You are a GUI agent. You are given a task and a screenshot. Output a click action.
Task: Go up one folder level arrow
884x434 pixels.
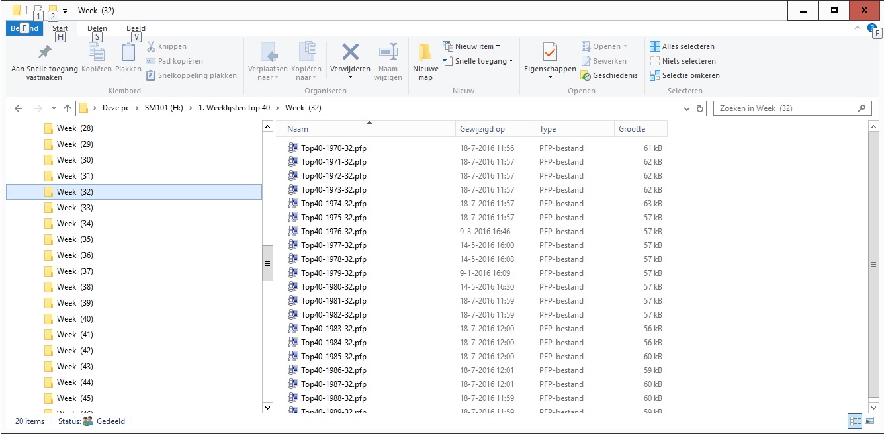67,108
